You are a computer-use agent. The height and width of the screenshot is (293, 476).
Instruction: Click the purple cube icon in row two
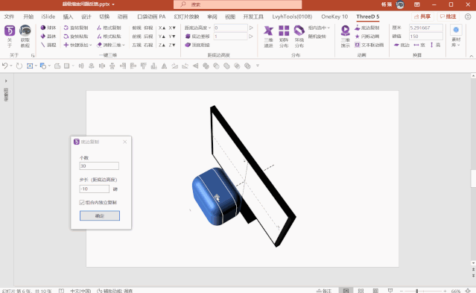point(188,37)
